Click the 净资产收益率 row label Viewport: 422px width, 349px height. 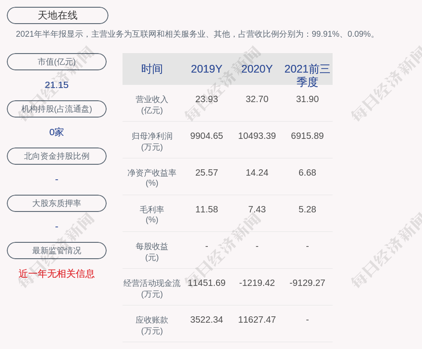tap(152, 178)
